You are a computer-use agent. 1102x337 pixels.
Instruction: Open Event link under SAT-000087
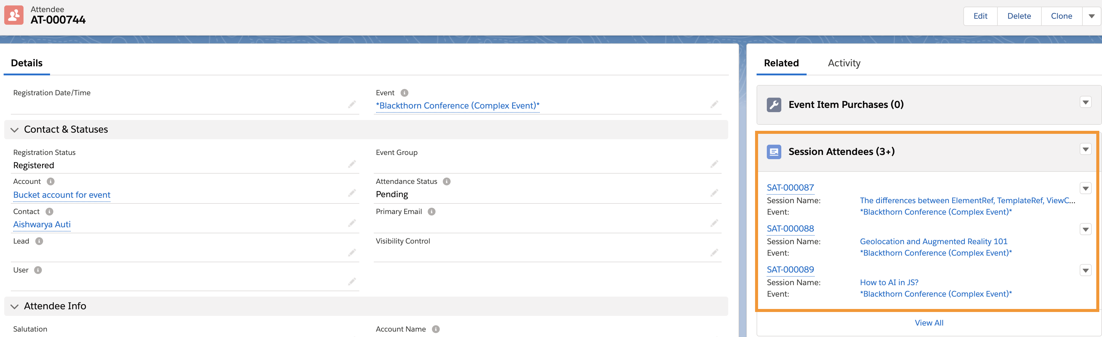point(936,212)
